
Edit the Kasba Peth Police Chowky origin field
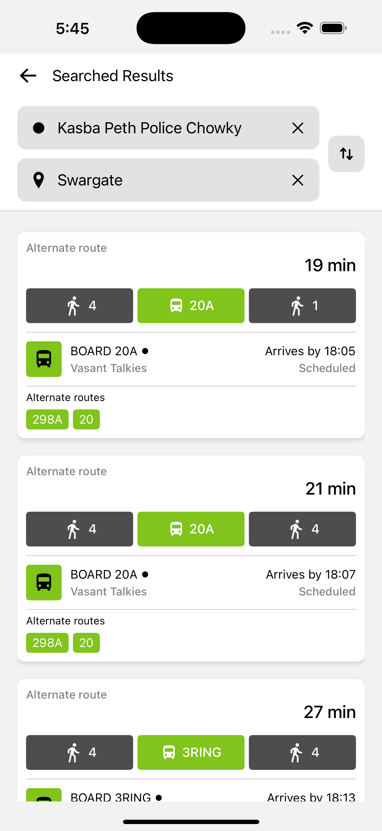[x=168, y=128]
